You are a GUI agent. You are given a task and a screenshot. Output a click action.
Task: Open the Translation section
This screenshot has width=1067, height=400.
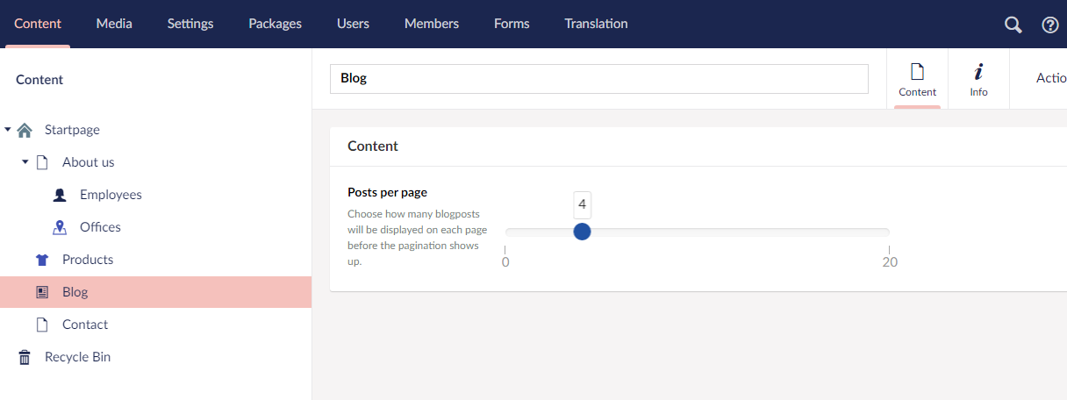click(597, 24)
